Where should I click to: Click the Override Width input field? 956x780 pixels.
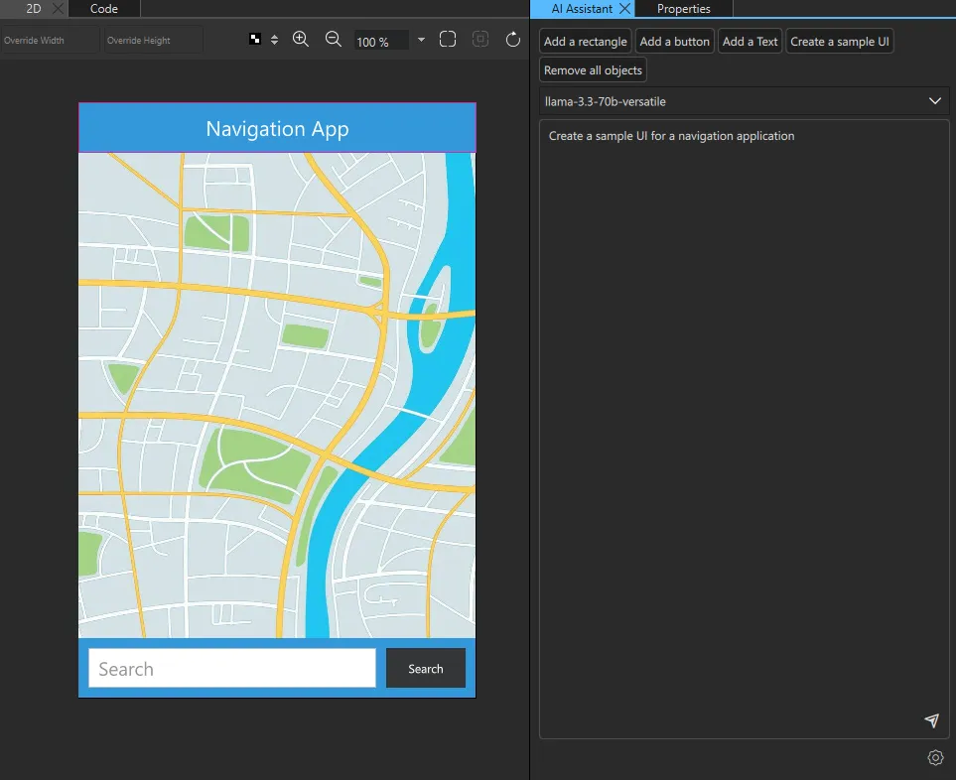tap(50, 41)
